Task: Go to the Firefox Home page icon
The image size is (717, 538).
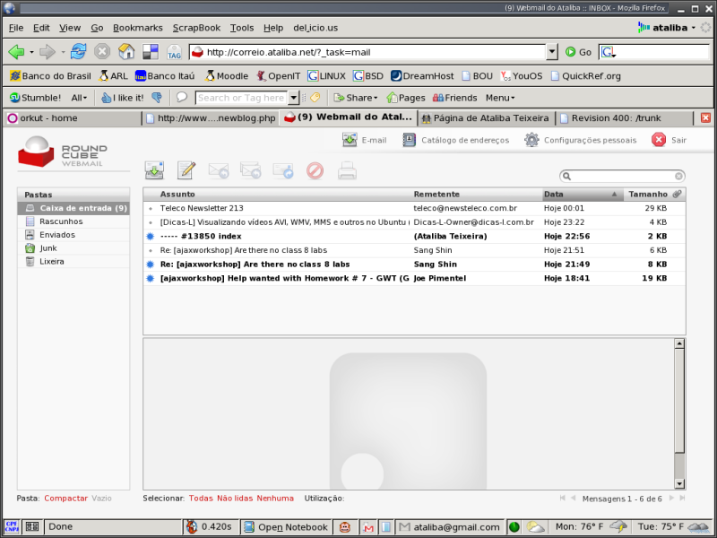Action: (126, 51)
